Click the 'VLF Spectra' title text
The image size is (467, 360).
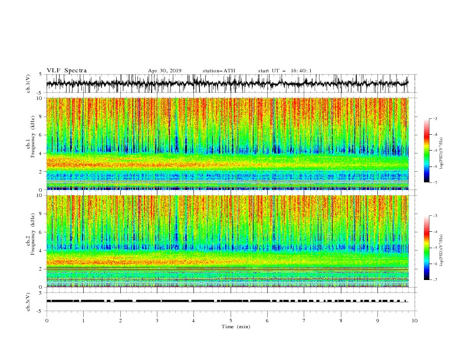(67, 71)
